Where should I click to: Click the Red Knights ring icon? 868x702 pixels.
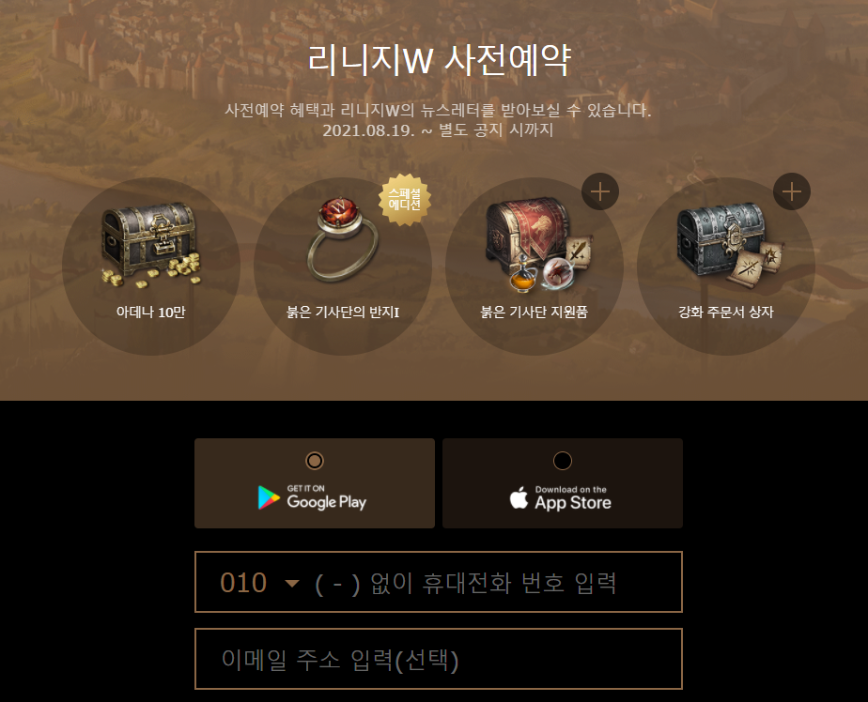(343, 239)
